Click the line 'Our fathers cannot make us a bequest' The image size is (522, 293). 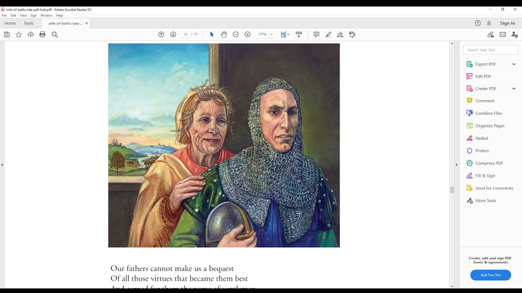coord(172,269)
